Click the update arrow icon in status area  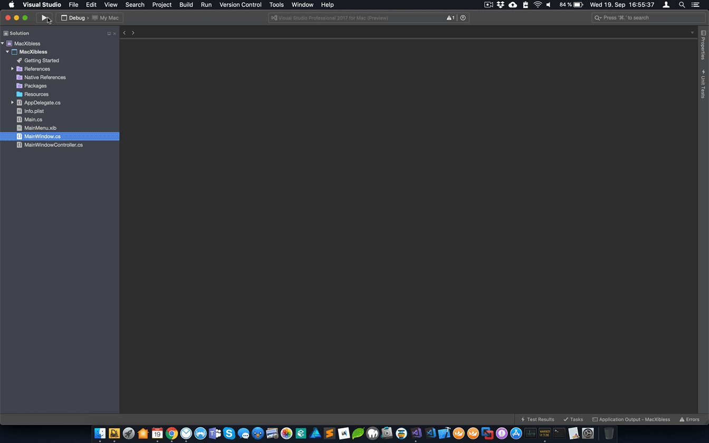point(463,18)
